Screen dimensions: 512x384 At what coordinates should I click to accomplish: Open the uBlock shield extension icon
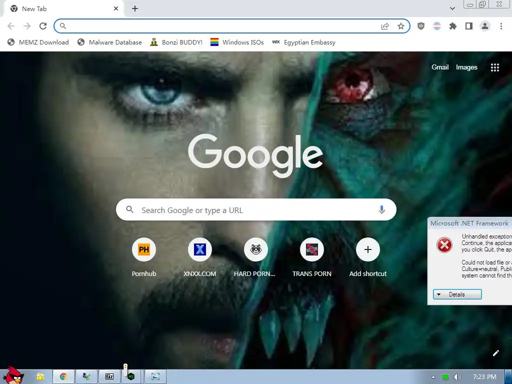[x=421, y=26]
